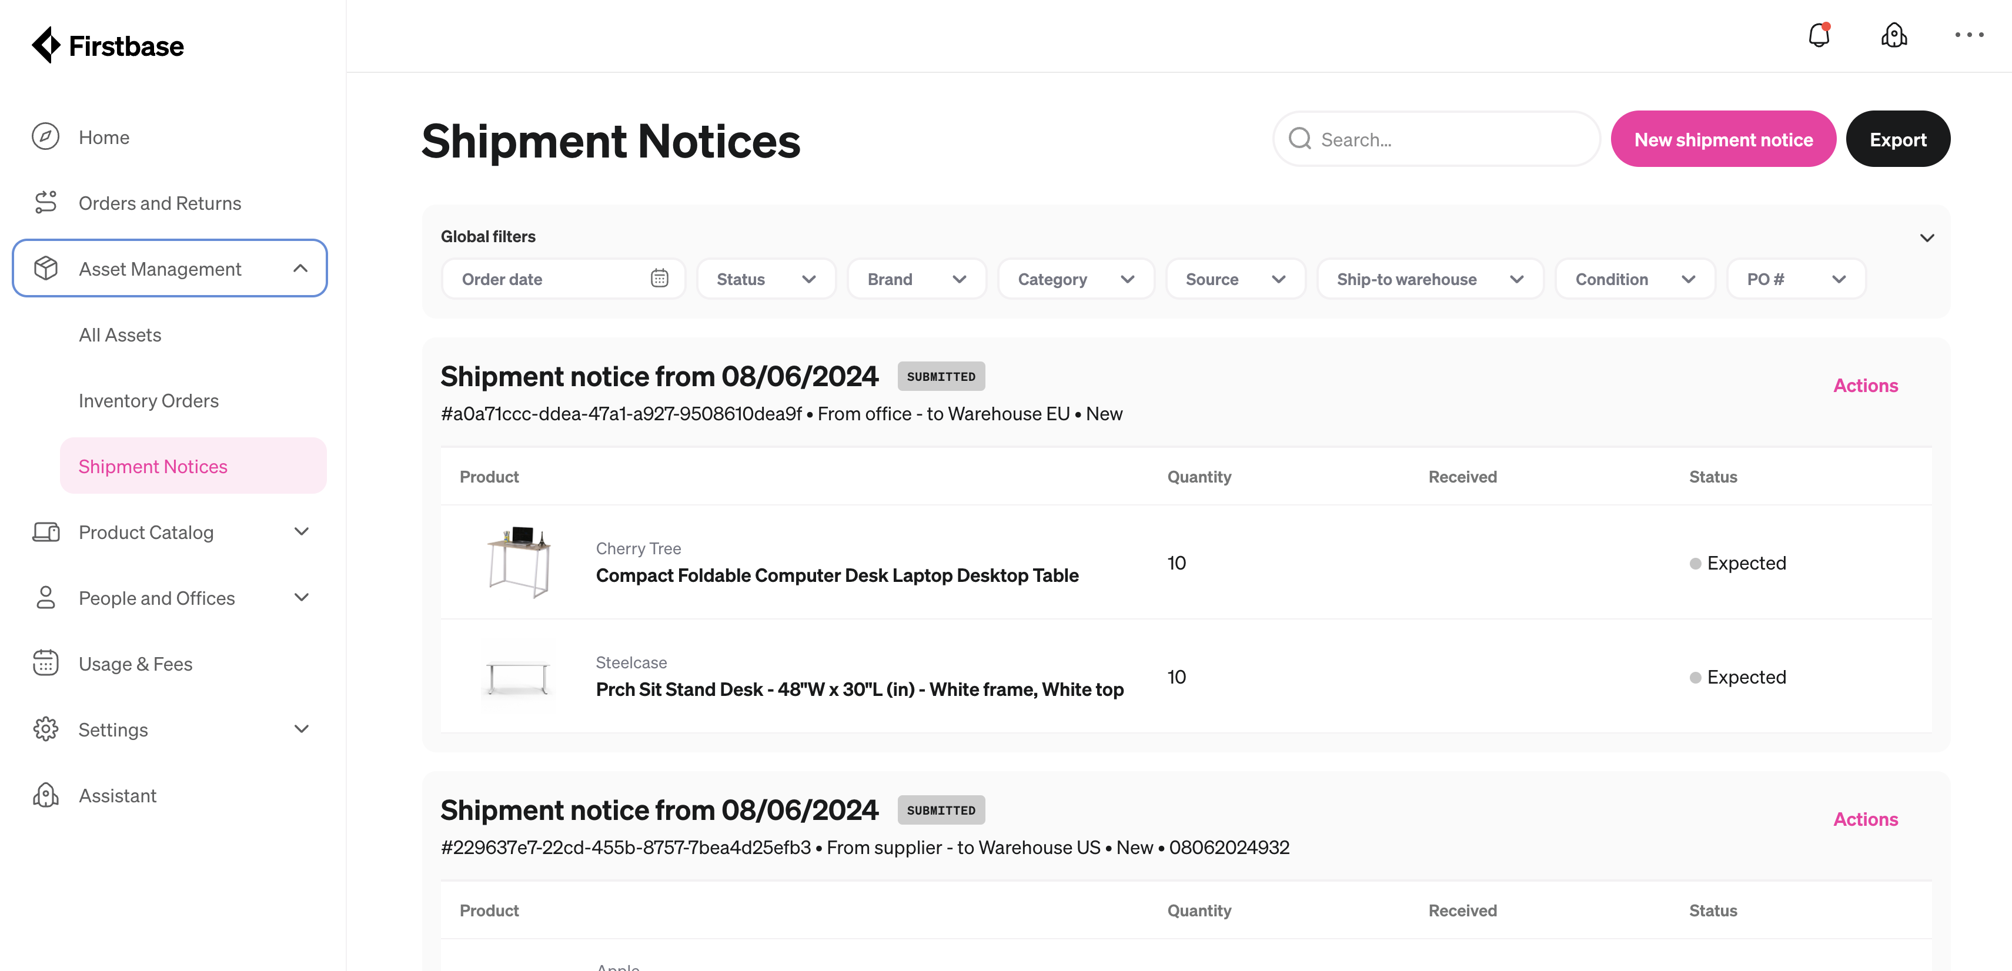The height and width of the screenshot is (971, 2012).
Task: Click Expected status of Steelcase desk
Action: [1737, 677]
